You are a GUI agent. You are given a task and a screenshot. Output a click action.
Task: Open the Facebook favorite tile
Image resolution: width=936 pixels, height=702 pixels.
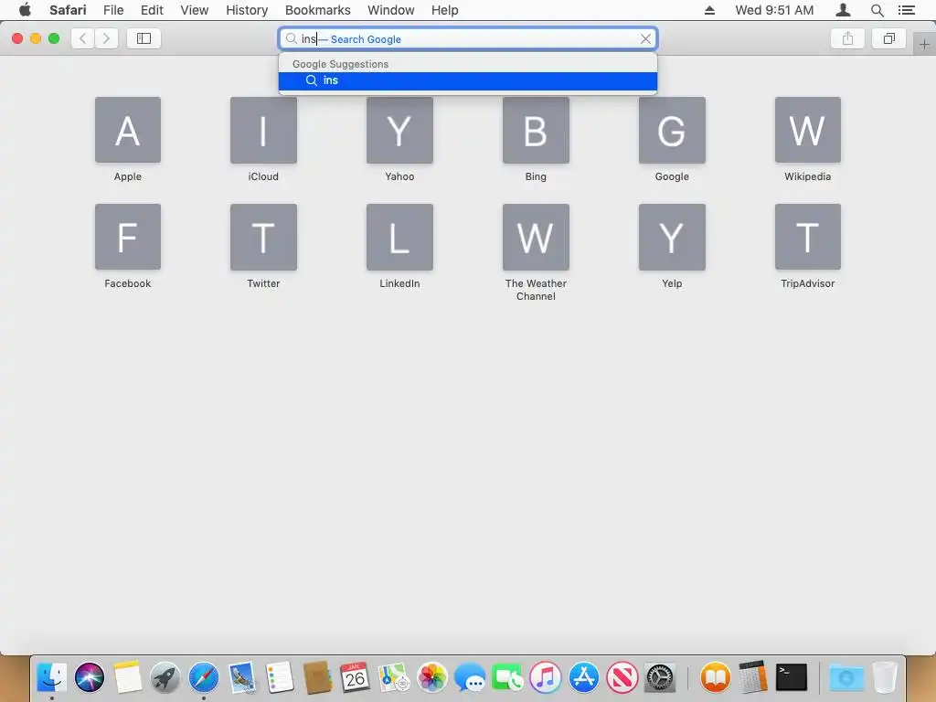click(128, 237)
